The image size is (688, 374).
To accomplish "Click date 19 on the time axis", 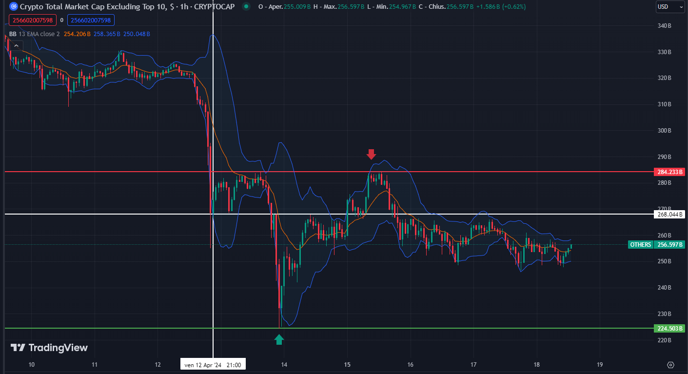I will [x=600, y=365].
